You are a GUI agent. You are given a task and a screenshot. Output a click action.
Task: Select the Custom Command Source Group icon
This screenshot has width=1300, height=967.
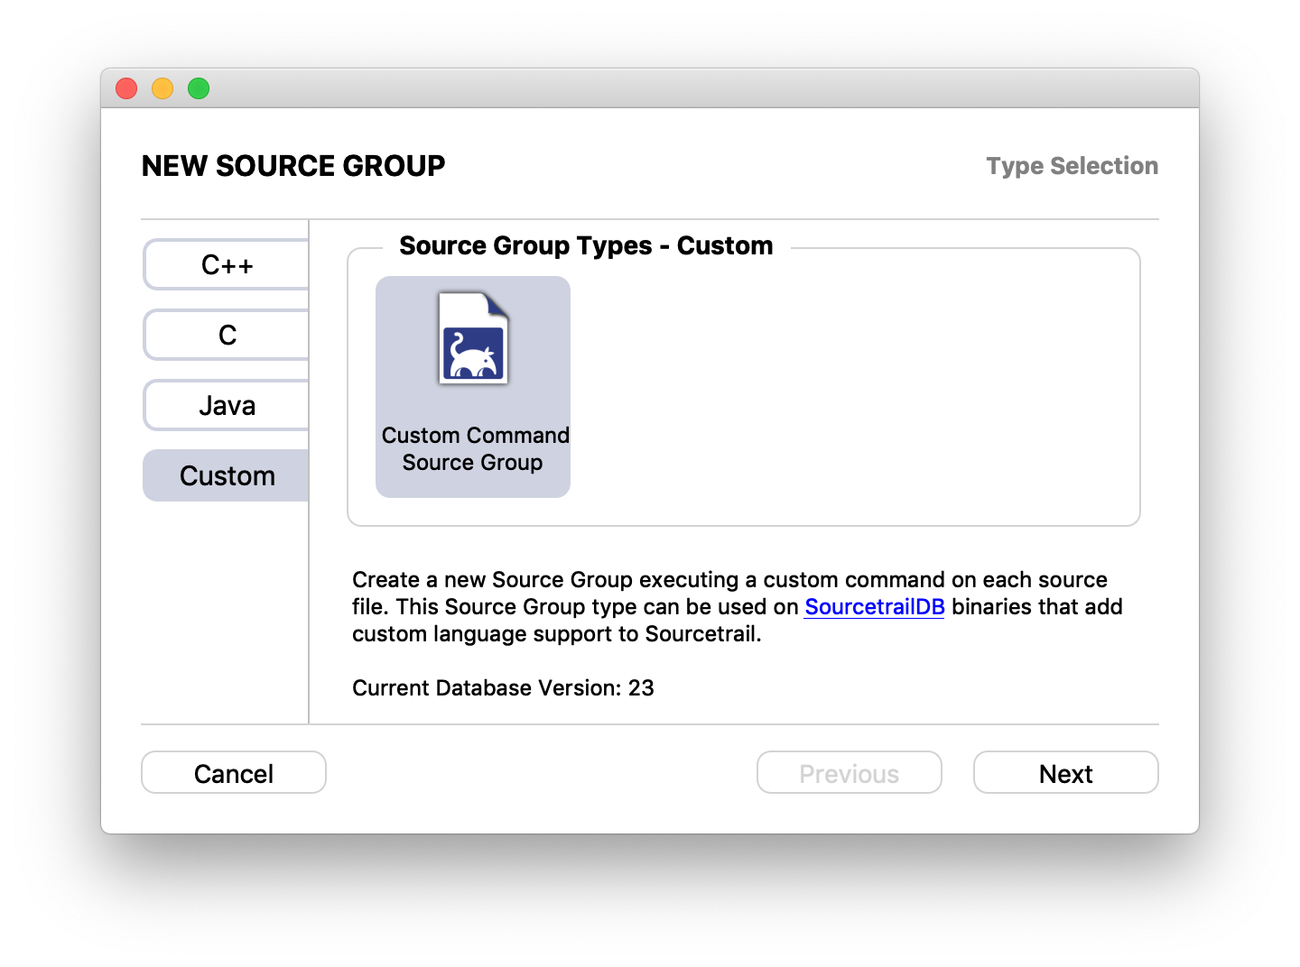pos(474,338)
